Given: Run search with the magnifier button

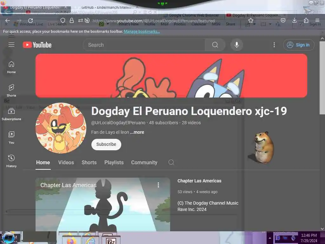Looking at the screenshot, I should coord(215,45).
